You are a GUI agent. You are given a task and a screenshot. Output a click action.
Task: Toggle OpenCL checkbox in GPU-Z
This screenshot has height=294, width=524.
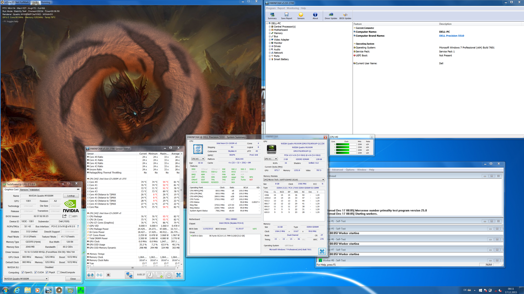[x=23, y=272]
